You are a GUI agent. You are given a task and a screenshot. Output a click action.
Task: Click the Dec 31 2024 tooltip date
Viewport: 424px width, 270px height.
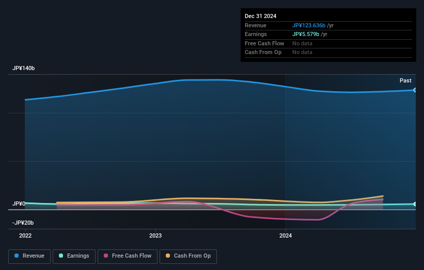click(260, 16)
